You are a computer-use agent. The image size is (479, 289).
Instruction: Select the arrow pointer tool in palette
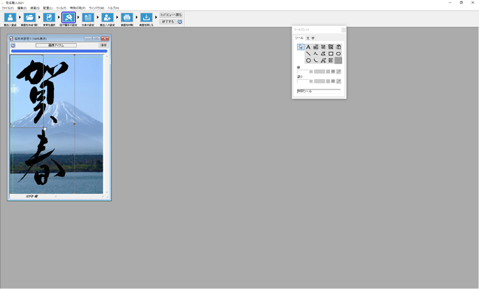(301, 47)
